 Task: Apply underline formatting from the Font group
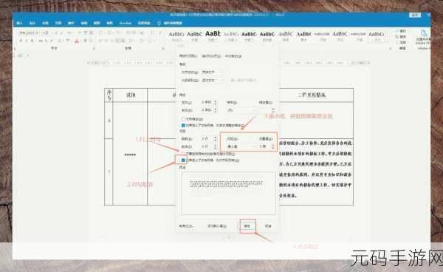(32, 41)
